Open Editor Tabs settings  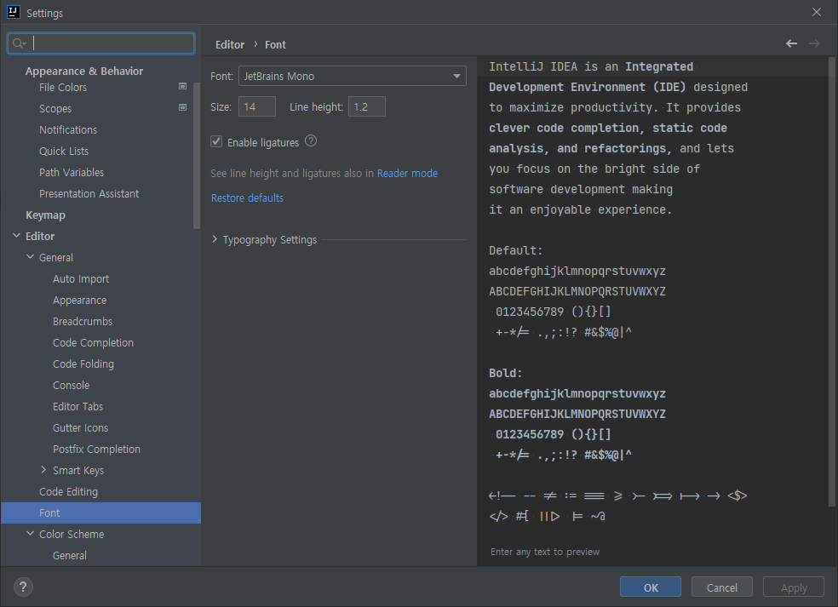pos(77,407)
